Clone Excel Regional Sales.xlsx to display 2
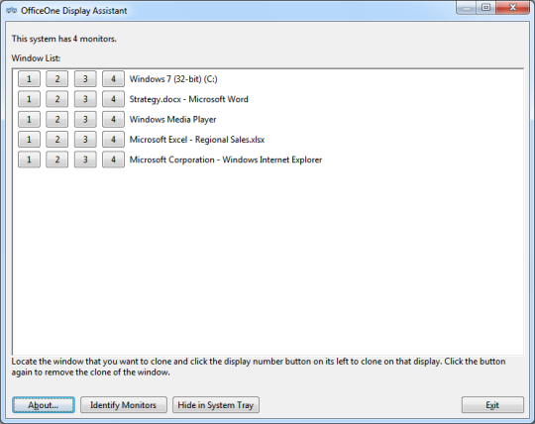This screenshot has height=424, width=535. click(57, 139)
